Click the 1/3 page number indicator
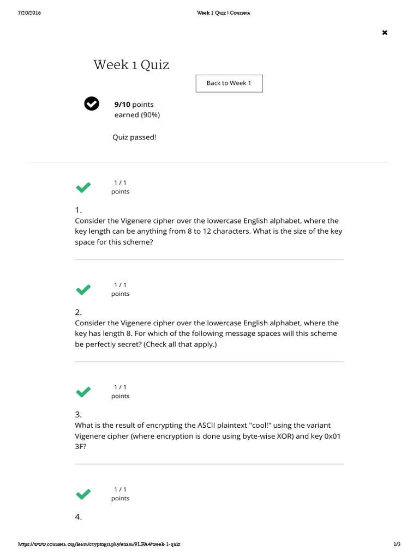Image resolution: width=419 pixels, height=558 pixels. coord(397,544)
